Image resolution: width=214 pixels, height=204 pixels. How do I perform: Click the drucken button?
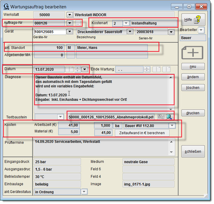click(193, 113)
